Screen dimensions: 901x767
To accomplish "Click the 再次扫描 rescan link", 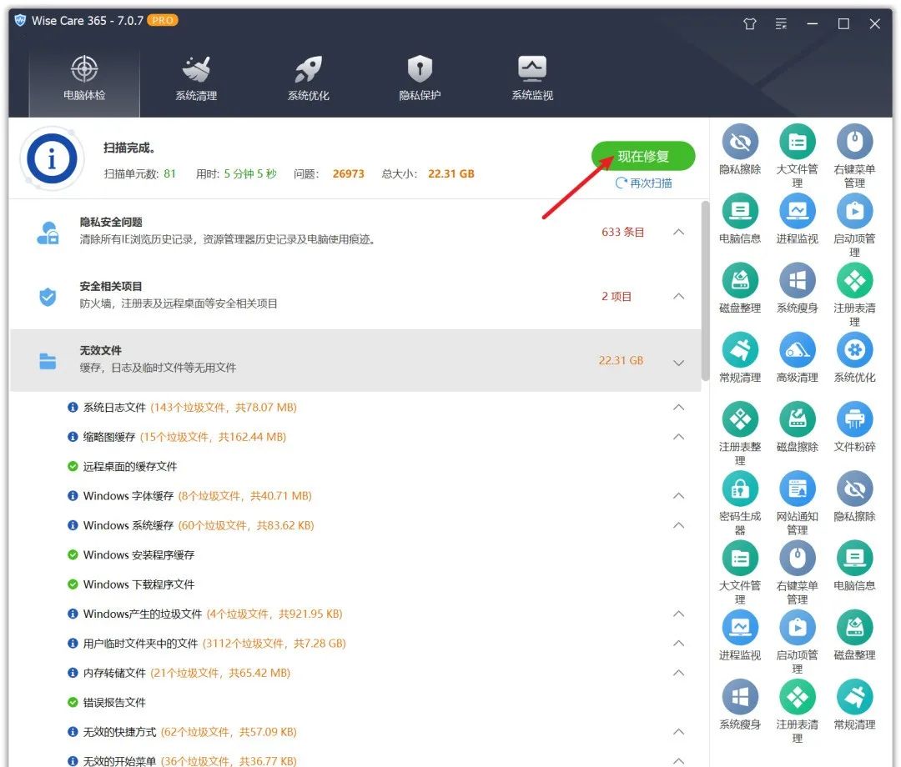I will pos(643,183).
